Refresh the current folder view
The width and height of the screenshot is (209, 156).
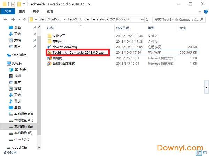point(147,20)
